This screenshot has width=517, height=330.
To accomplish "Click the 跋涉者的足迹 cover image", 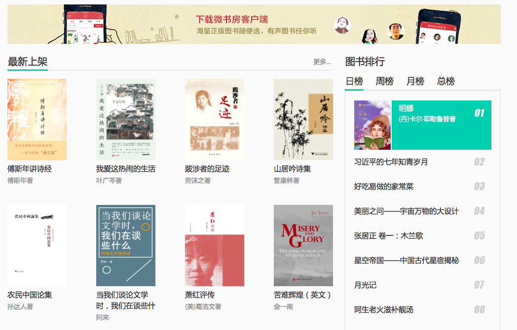I will click(x=214, y=119).
